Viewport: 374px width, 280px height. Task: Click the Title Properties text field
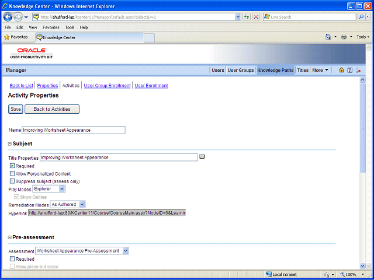pos(119,157)
